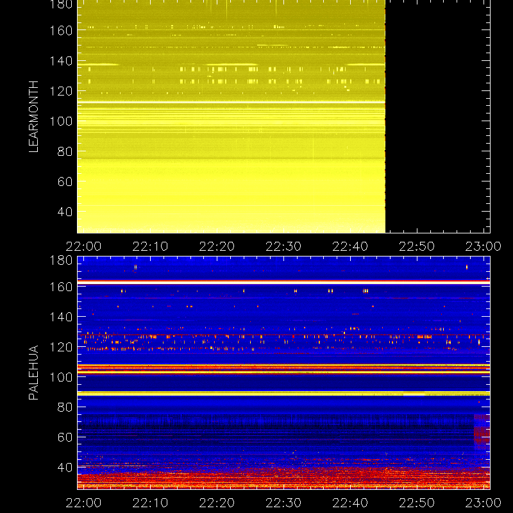Pick the 140 tick label on Palehua axis
The width and height of the screenshot is (513, 513).
(61, 317)
